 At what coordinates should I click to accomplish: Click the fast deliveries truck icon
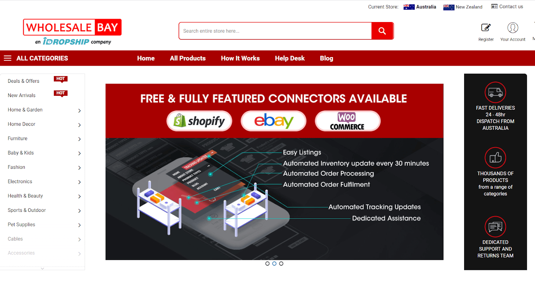(x=495, y=92)
